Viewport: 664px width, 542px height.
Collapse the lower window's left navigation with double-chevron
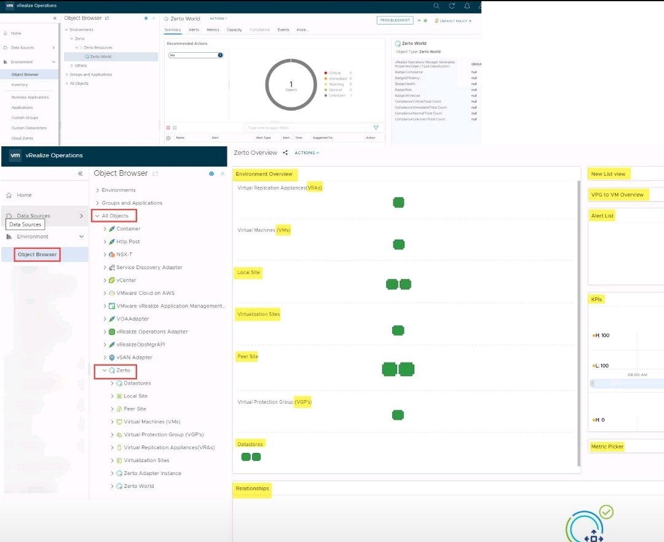[x=81, y=173]
